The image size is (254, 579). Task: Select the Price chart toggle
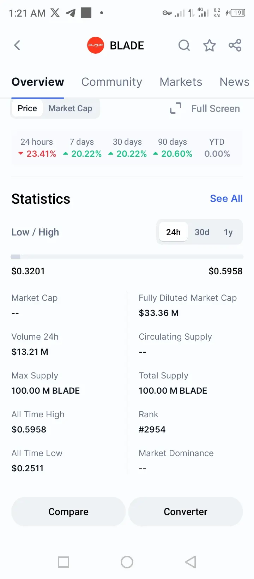(x=27, y=108)
